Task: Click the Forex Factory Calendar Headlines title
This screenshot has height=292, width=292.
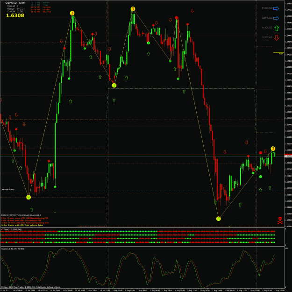Action: tap(21, 215)
